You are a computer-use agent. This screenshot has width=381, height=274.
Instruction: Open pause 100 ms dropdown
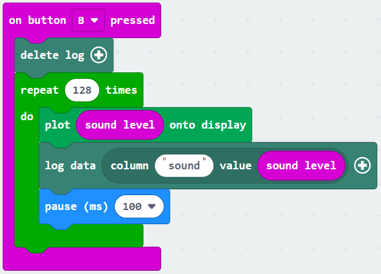click(x=139, y=207)
